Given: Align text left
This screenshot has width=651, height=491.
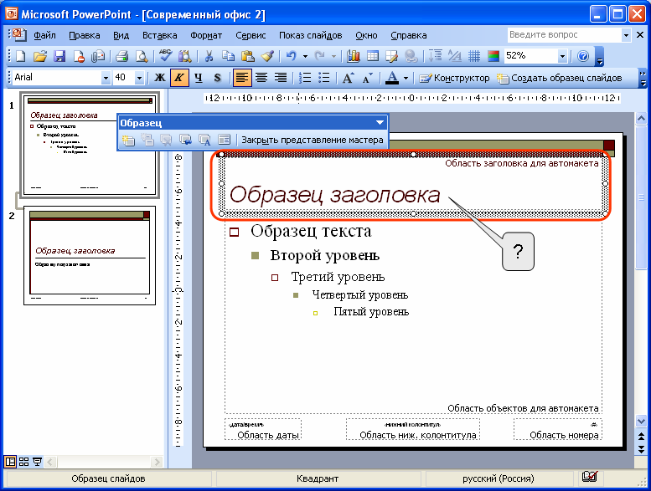Looking at the screenshot, I should pos(242,78).
